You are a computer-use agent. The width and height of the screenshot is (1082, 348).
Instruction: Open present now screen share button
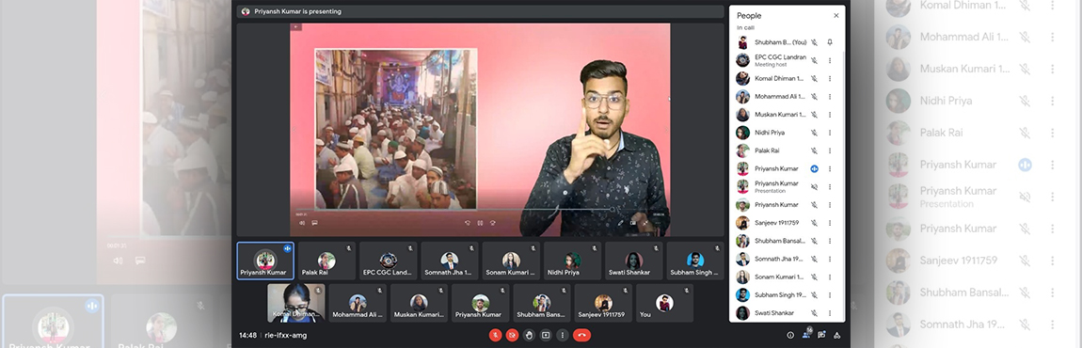click(546, 335)
